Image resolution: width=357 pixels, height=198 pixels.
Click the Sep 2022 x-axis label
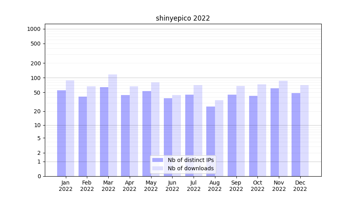[236, 186]
